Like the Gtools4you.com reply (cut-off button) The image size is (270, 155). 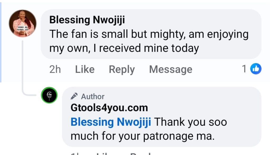pos(104,153)
